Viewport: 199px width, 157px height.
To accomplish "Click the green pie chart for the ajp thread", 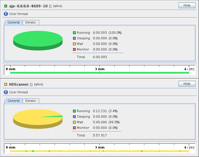I will (38, 40).
